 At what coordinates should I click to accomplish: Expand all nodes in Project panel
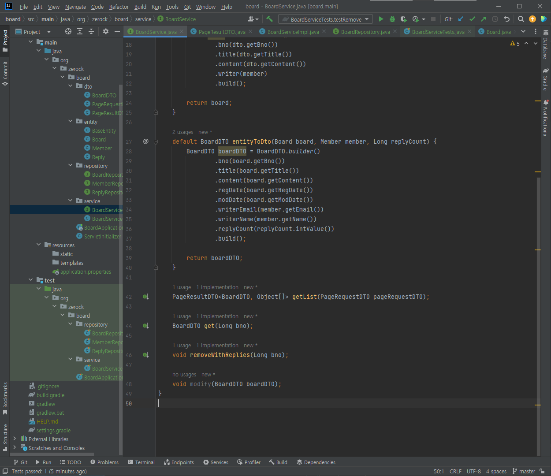point(80,31)
